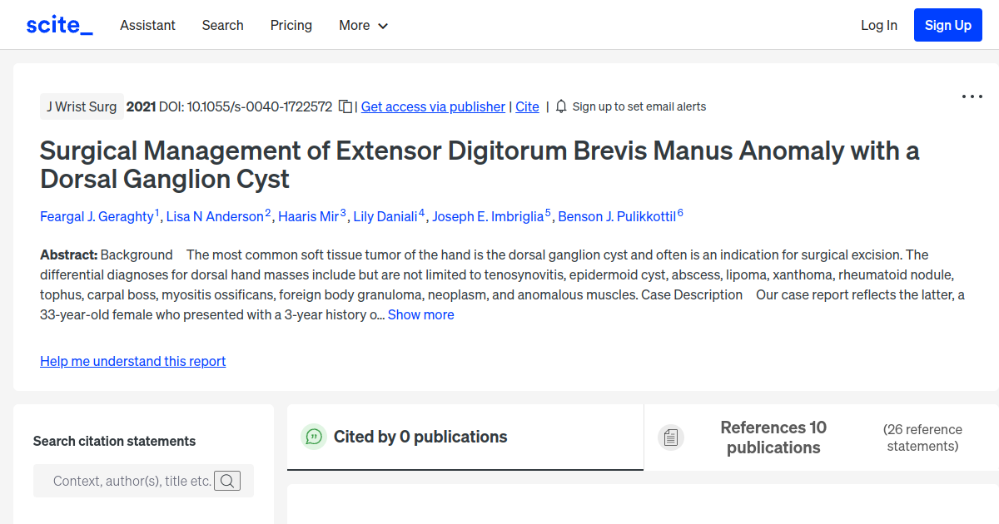Open the three-dot overflow menu
This screenshot has height=524, width=999.
[972, 96]
